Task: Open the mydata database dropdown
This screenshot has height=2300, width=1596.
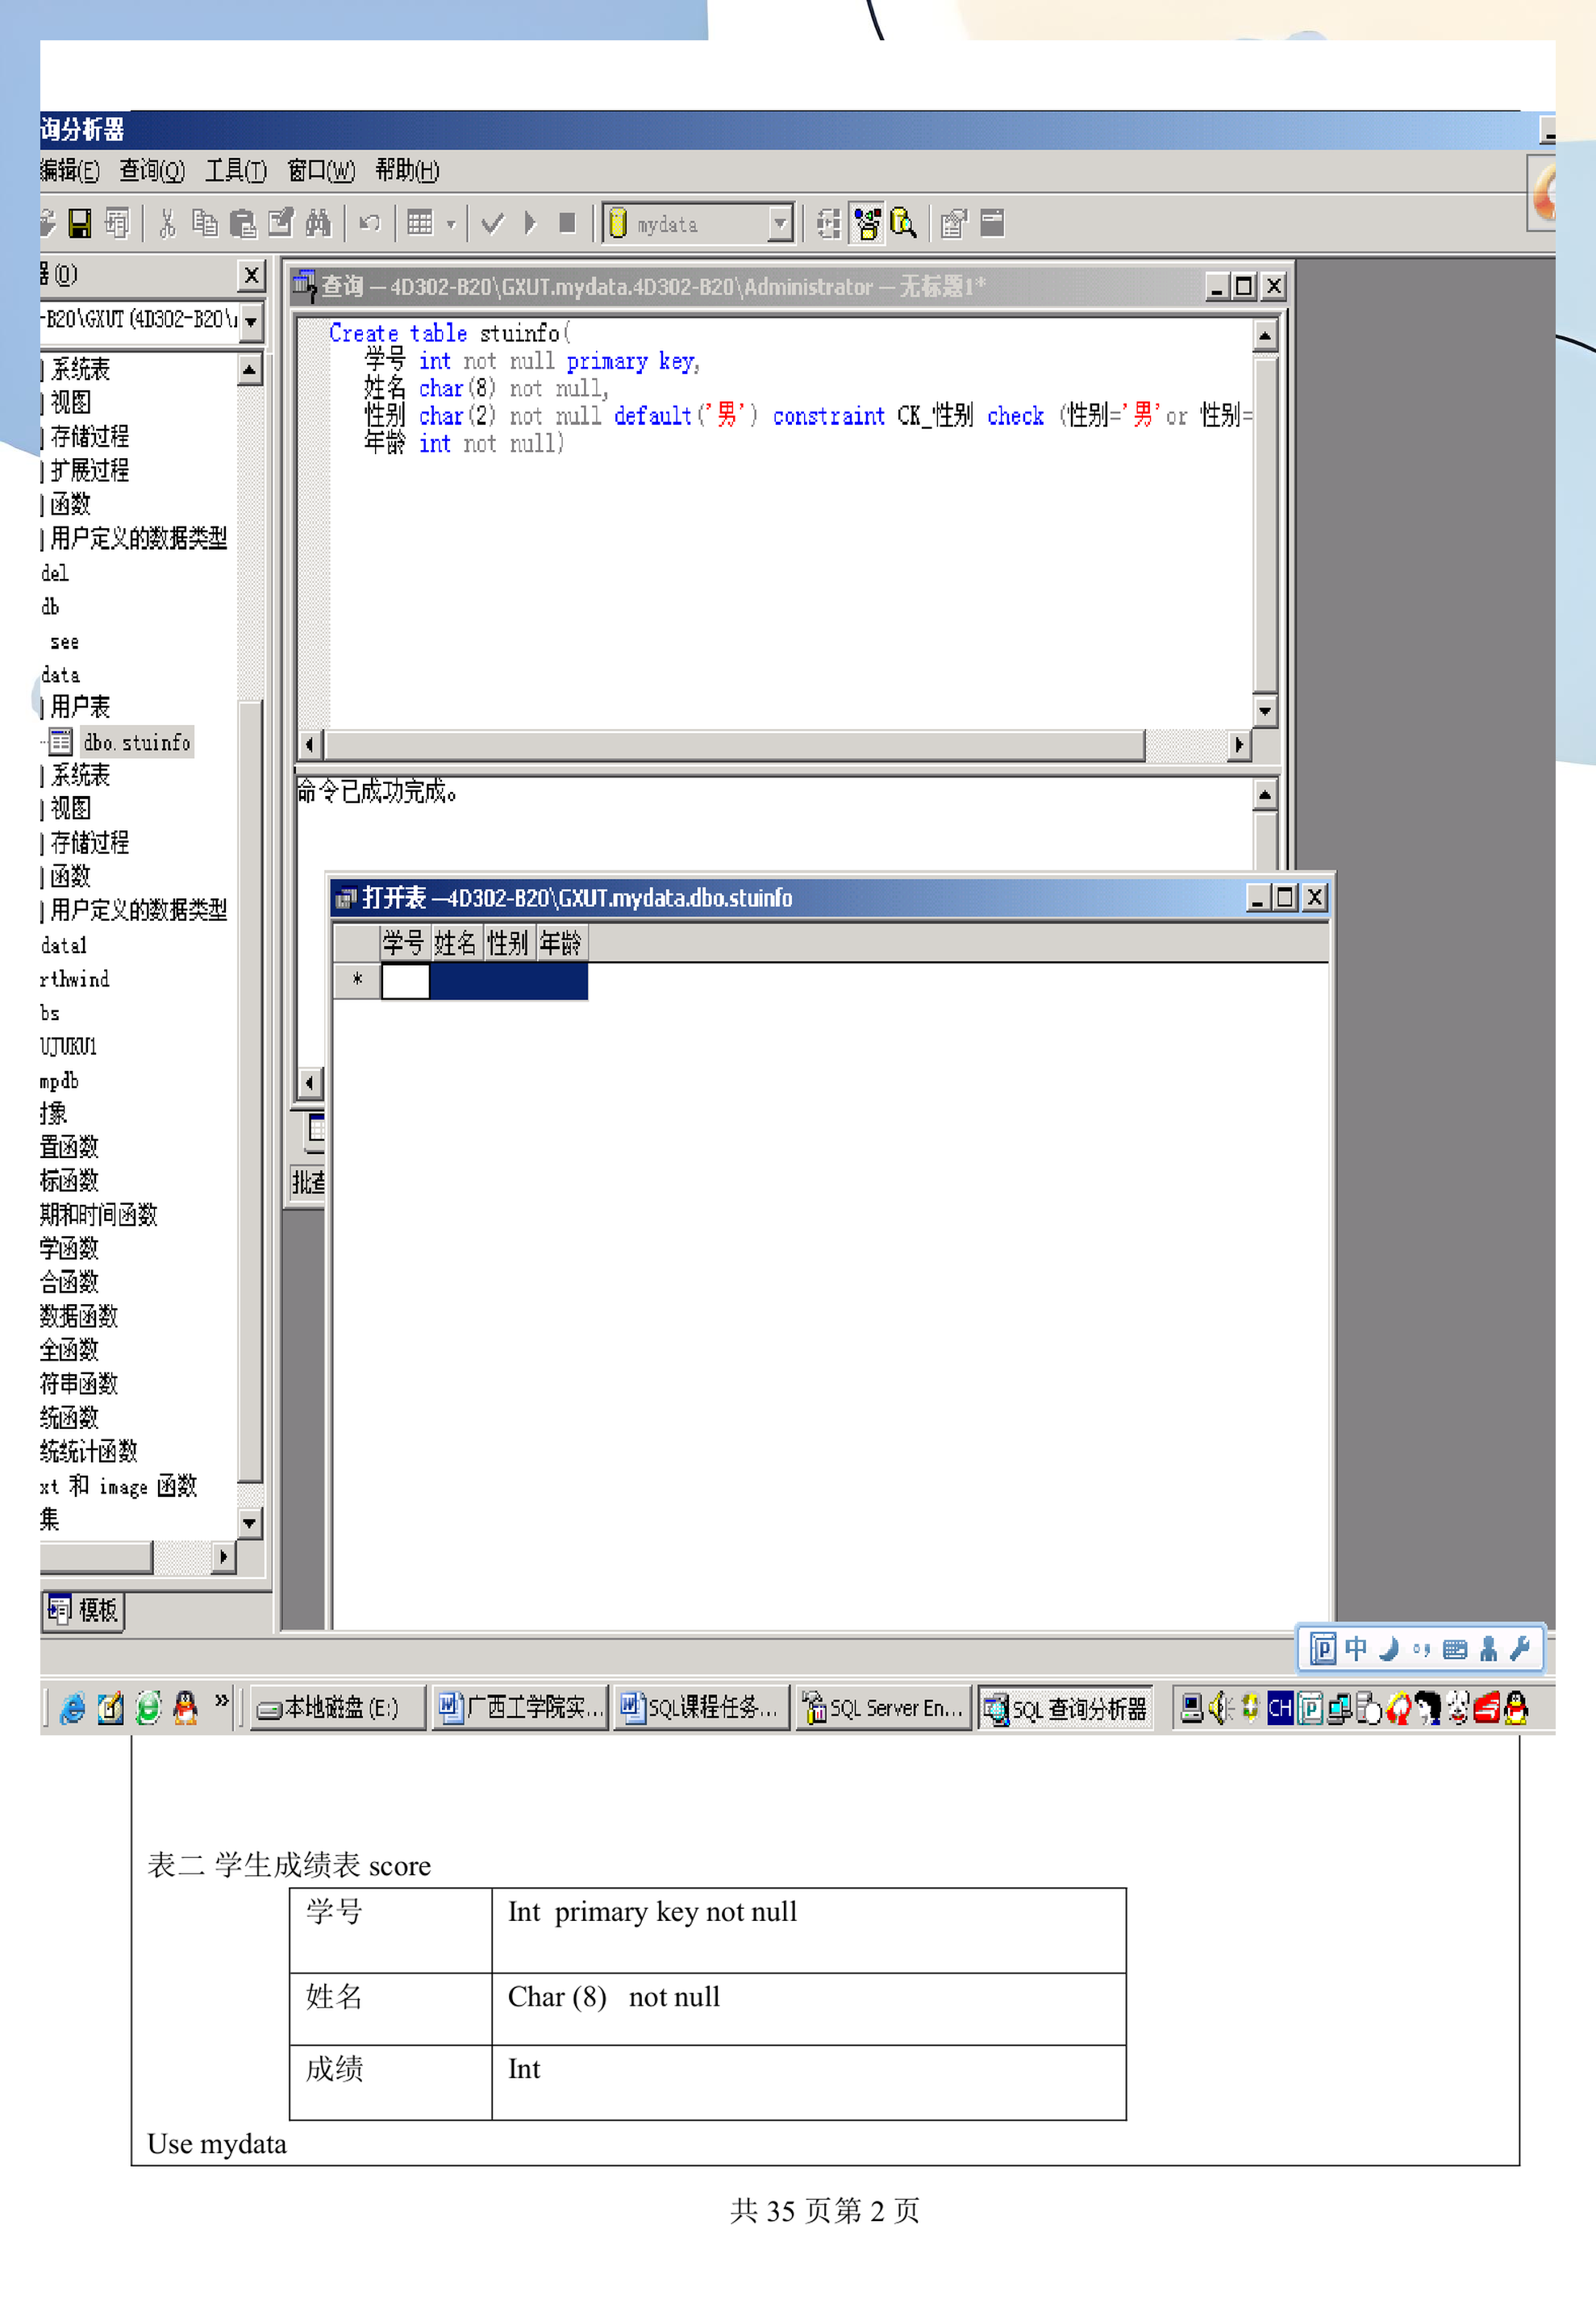Action: click(x=780, y=223)
